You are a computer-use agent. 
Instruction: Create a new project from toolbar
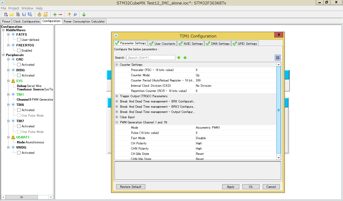[6, 14]
